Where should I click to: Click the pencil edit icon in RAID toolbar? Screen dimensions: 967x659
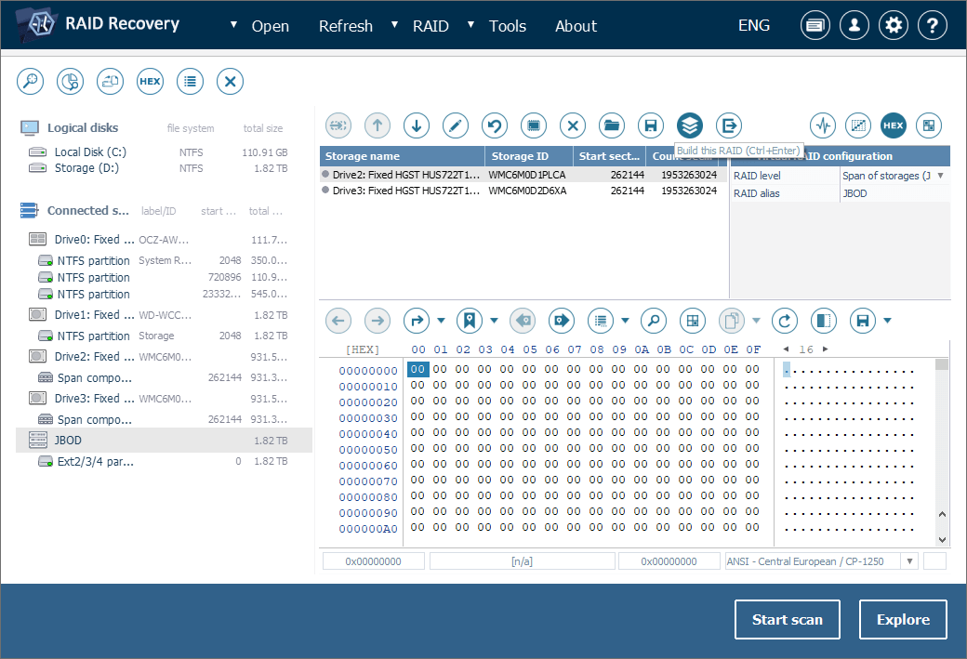coord(455,125)
